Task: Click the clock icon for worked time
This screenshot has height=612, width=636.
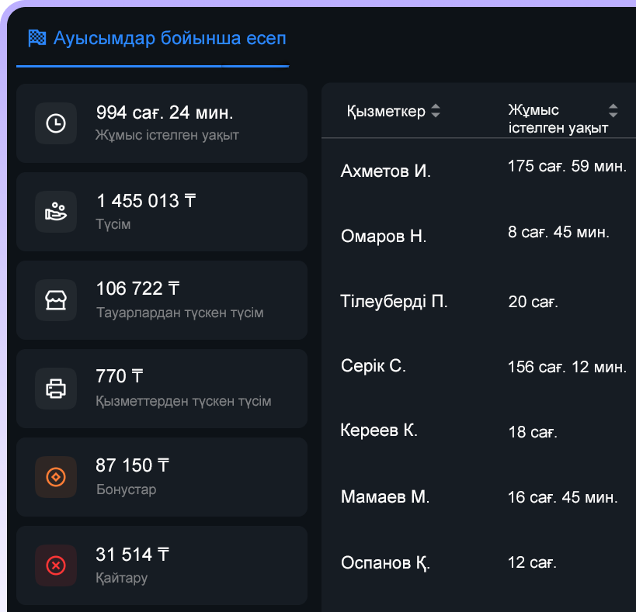Action: point(56,123)
